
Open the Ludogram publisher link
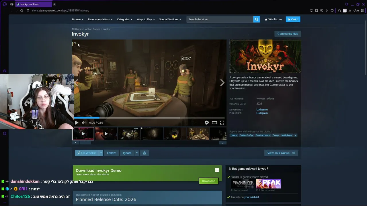point(262,113)
